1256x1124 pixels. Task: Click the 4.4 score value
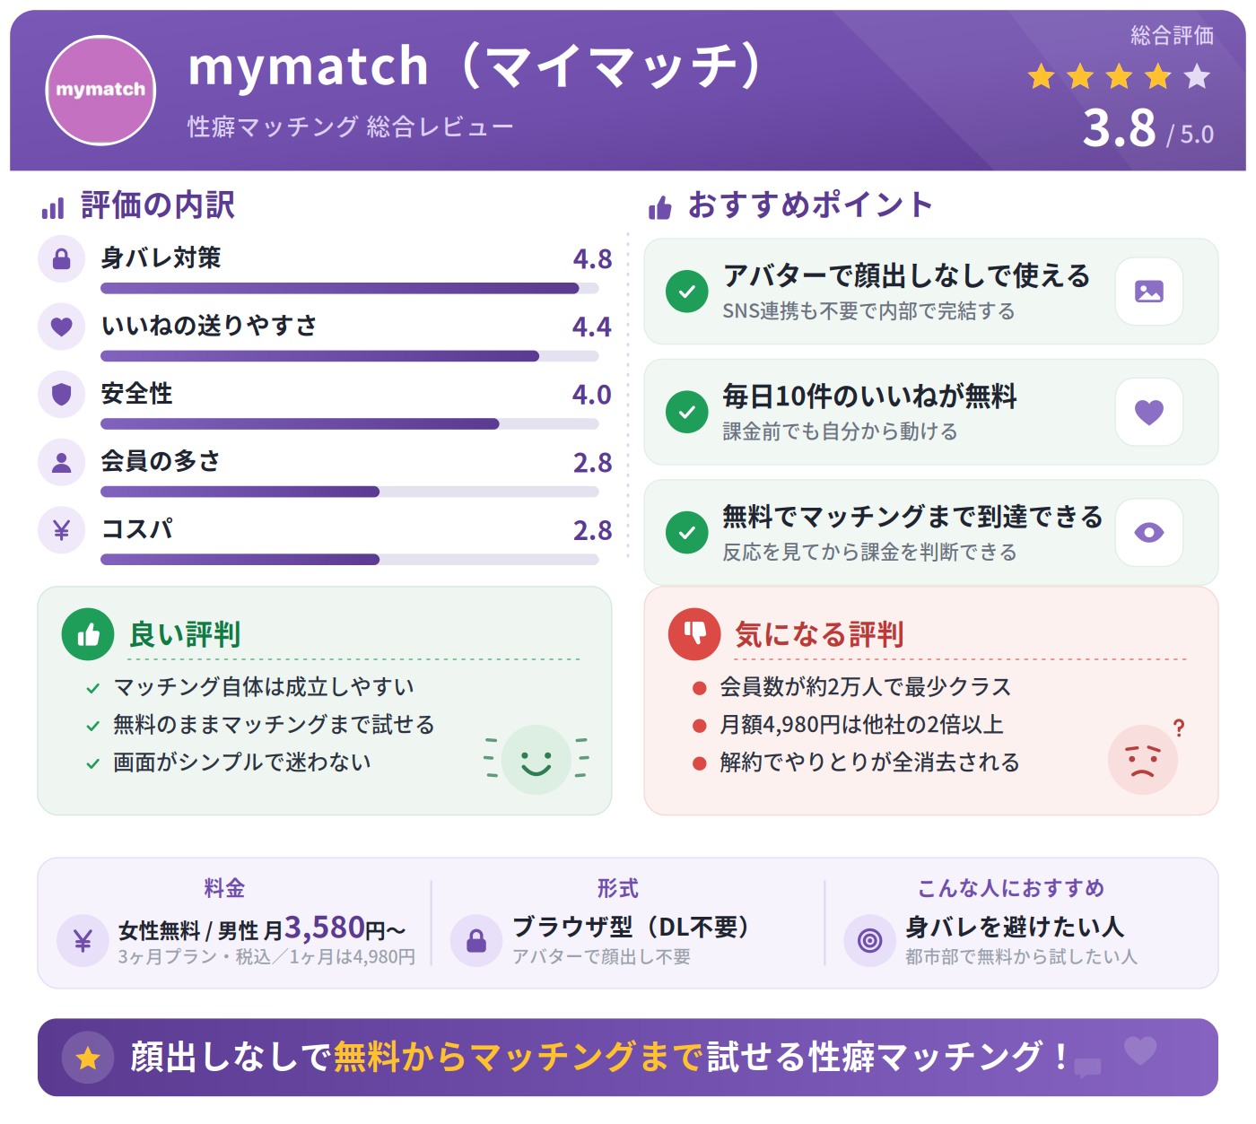tap(592, 327)
